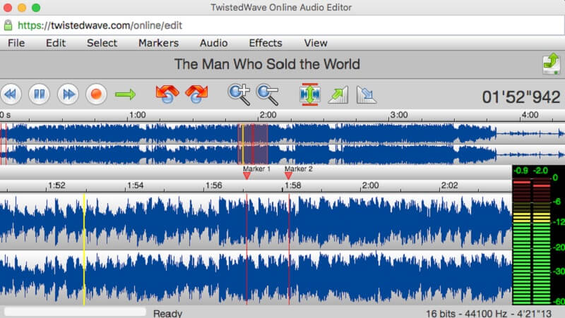Viewport: 565px width, 318px height.
Task: Click the fast forward button
Action: click(67, 94)
